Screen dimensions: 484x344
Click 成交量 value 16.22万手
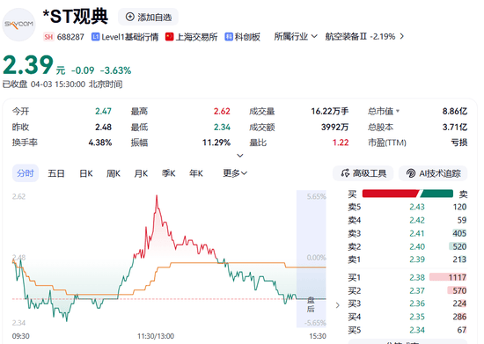[330, 111]
